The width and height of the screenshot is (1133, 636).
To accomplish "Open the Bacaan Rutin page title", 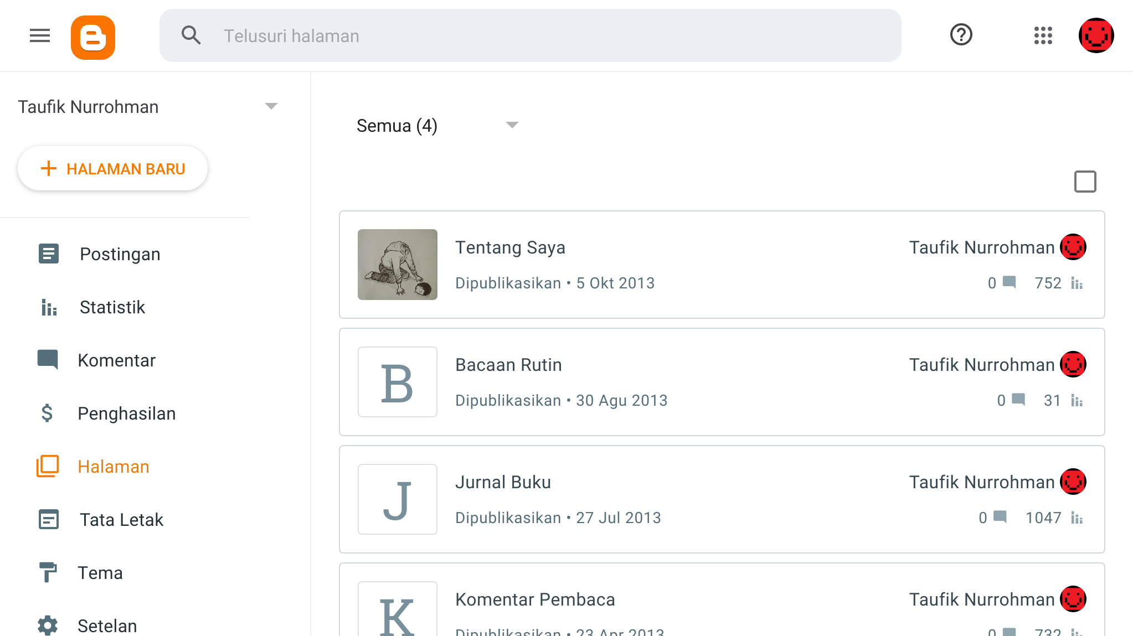I will click(x=508, y=364).
